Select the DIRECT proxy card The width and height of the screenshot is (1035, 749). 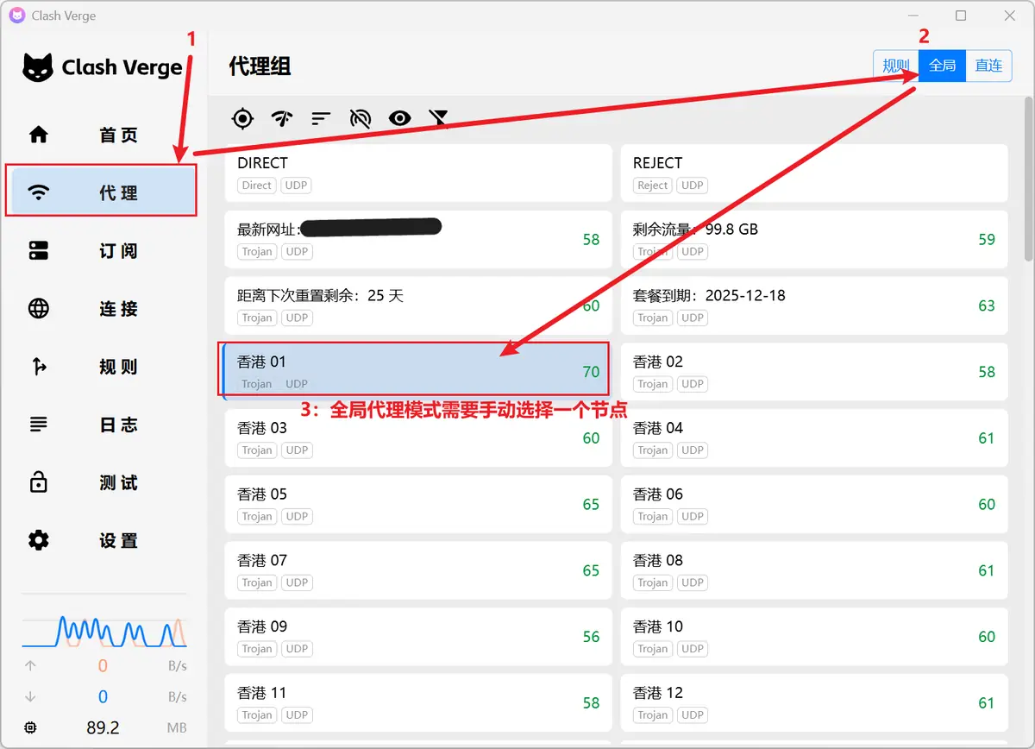pos(418,173)
